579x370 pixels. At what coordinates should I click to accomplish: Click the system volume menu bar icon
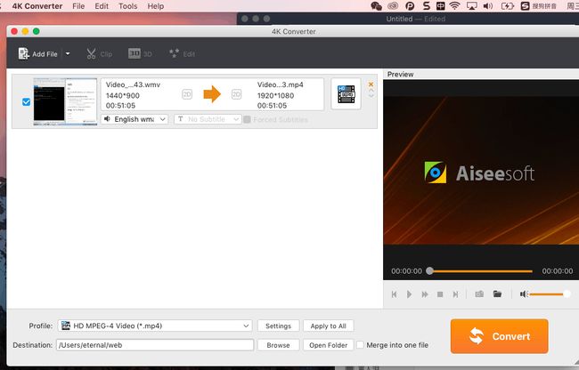pyautogui.click(x=488, y=6)
